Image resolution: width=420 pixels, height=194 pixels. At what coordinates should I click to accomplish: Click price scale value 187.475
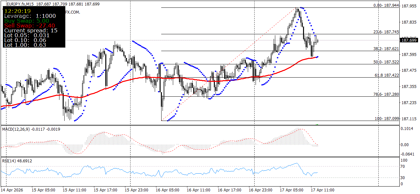[409, 70]
